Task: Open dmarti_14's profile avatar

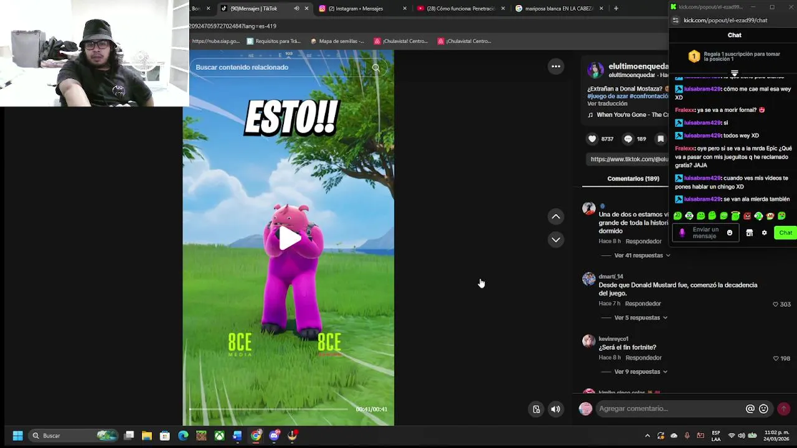Action: [589, 279]
